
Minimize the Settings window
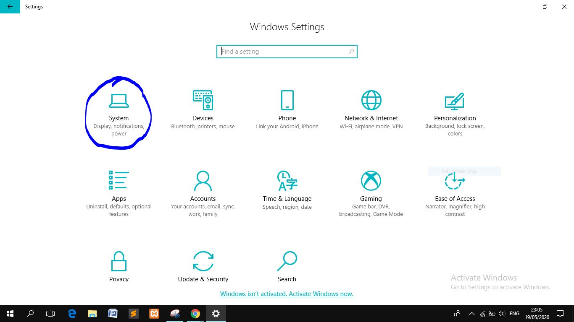(x=526, y=7)
